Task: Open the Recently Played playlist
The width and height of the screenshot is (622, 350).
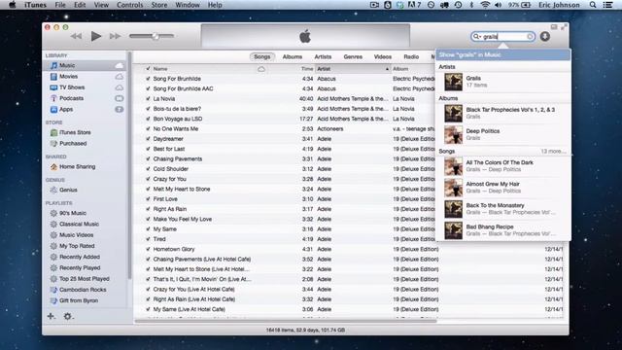Action: coord(80,268)
